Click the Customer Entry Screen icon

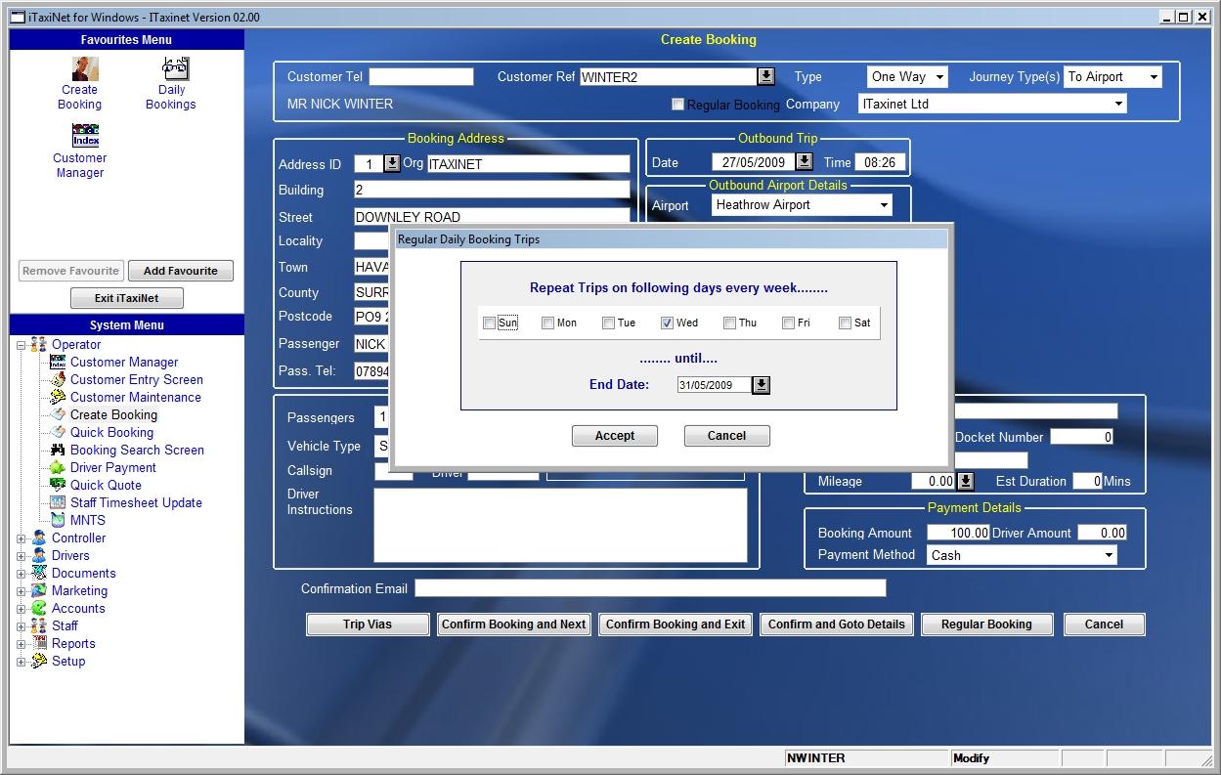(x=58, y=379)
